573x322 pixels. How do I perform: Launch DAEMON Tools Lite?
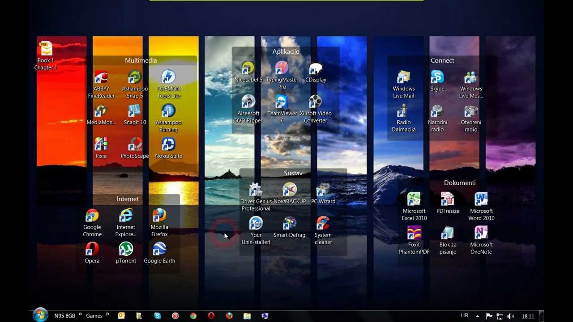pos(168,85)
